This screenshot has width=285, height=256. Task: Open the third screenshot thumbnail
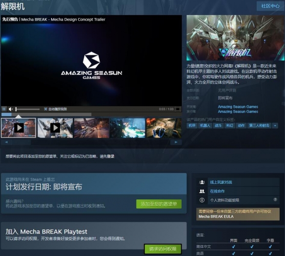[91, 128]
